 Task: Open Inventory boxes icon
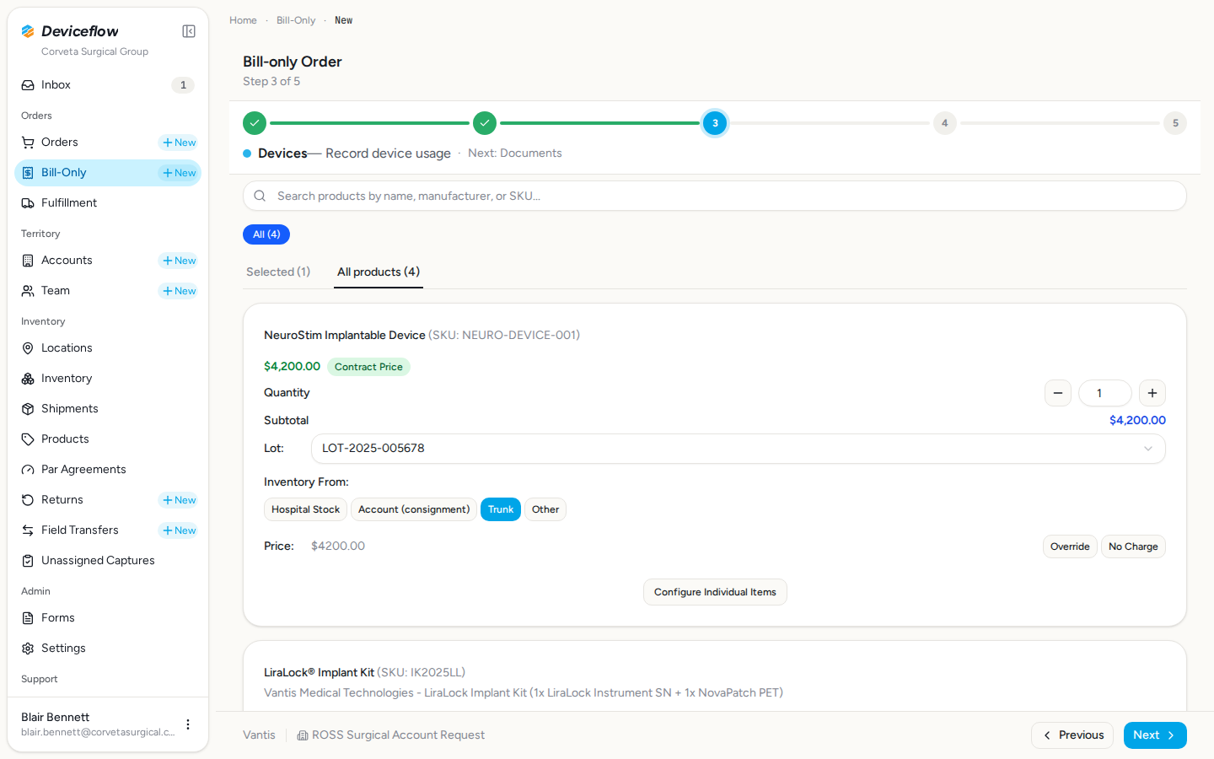coord(28,379)
